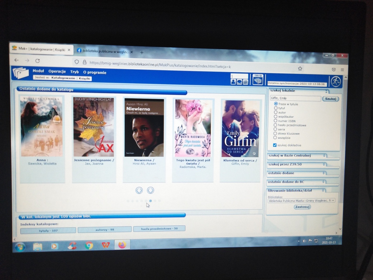Select the 'słowa kluczowe' radio option
The height and width of the screenshot is (280, 373).
point(275,133)
